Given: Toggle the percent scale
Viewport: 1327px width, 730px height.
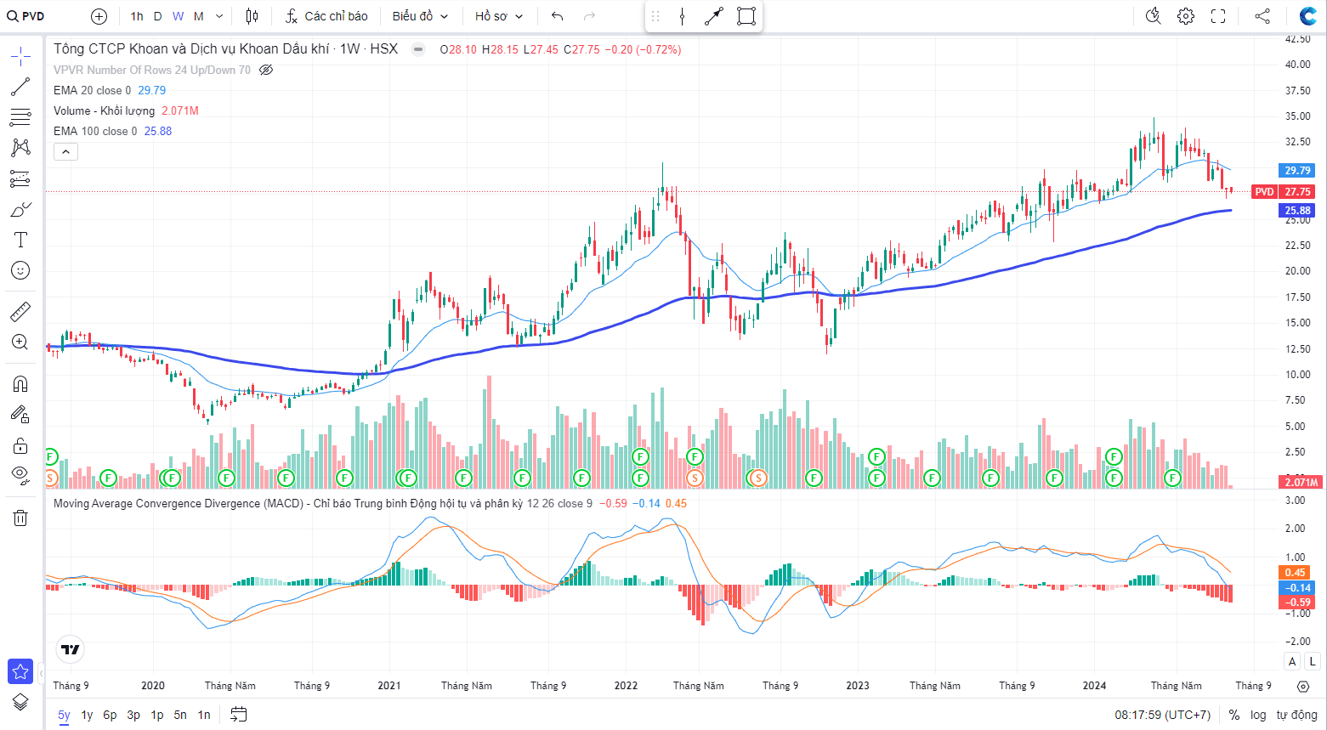Looking at the screenshot, I should [x=1234, y=715].
